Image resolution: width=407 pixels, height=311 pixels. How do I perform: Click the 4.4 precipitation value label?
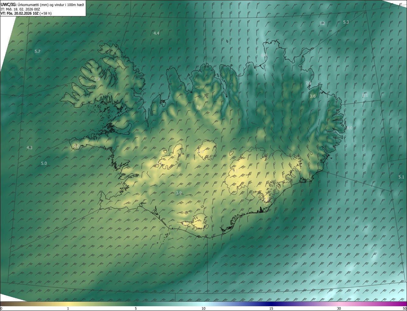[x=156, y=33]
